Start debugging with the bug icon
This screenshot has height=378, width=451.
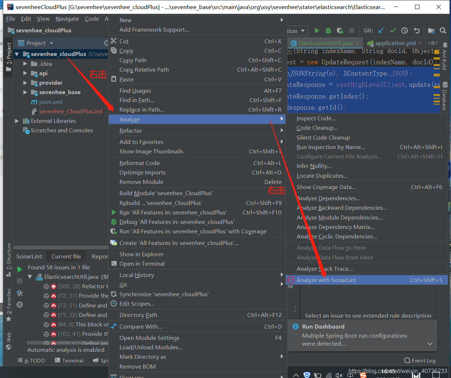pyautogui.click(x=328, y=31)
